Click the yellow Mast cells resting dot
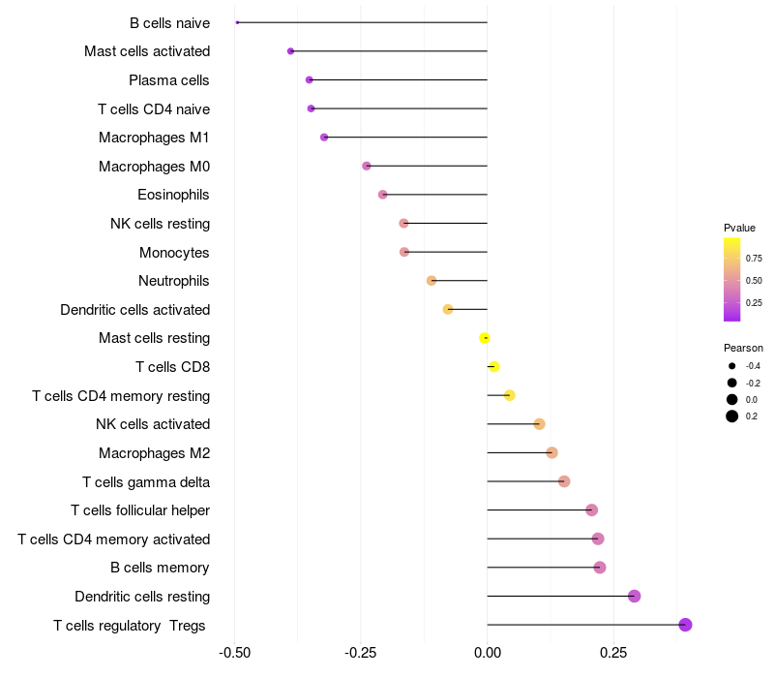This screenshot has width=774, height=678. [x=485, y=338]
